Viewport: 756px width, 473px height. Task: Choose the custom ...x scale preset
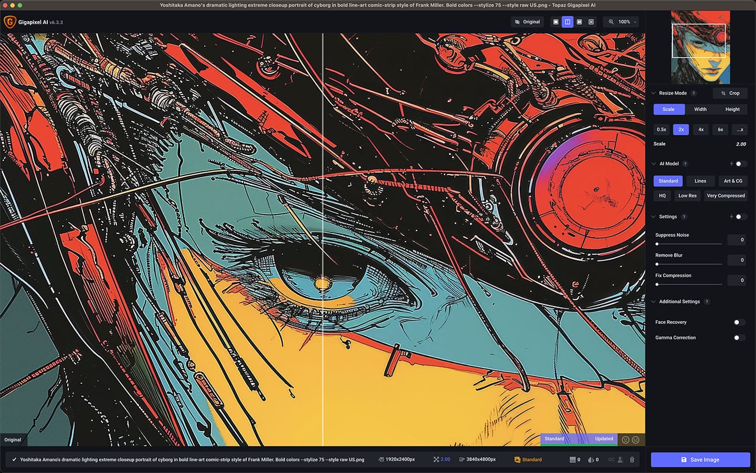[740, 130]
